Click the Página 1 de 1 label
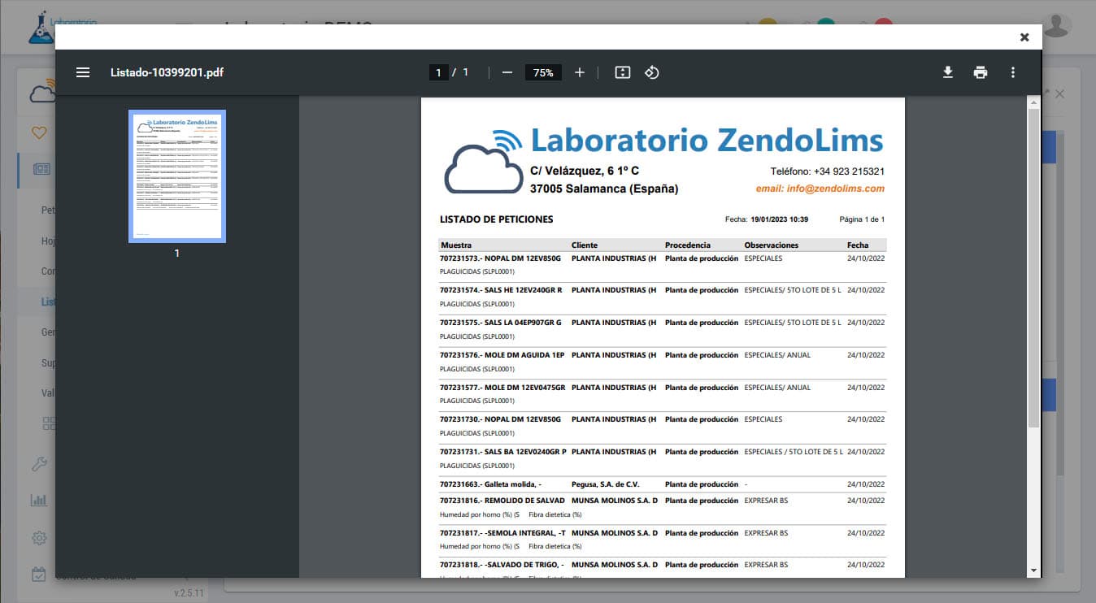Image resolution: width=1096 pixels, height=603 pixels. pyautogui.click(x=862, y=219)
